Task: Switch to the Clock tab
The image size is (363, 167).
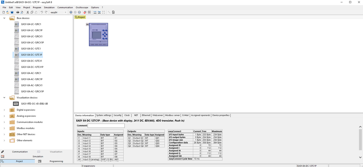Action: (x=127, y=115)
